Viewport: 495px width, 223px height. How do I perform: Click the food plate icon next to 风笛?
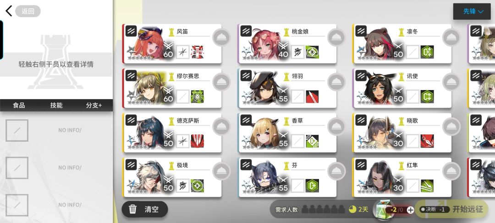221,38
